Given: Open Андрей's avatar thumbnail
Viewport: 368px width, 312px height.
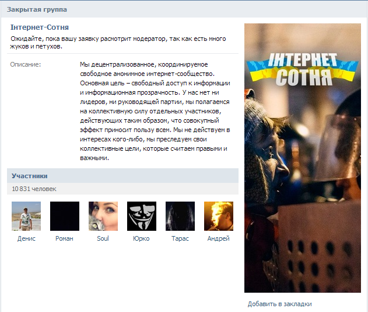Looking at the screenshot, I should [219, 216].
